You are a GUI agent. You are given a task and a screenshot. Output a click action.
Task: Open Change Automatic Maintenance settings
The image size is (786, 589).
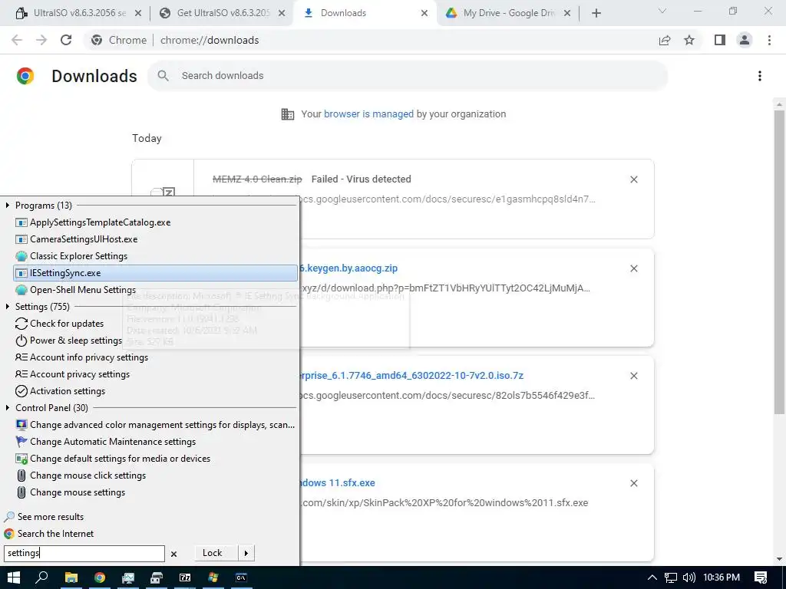(x=156, y=442)
